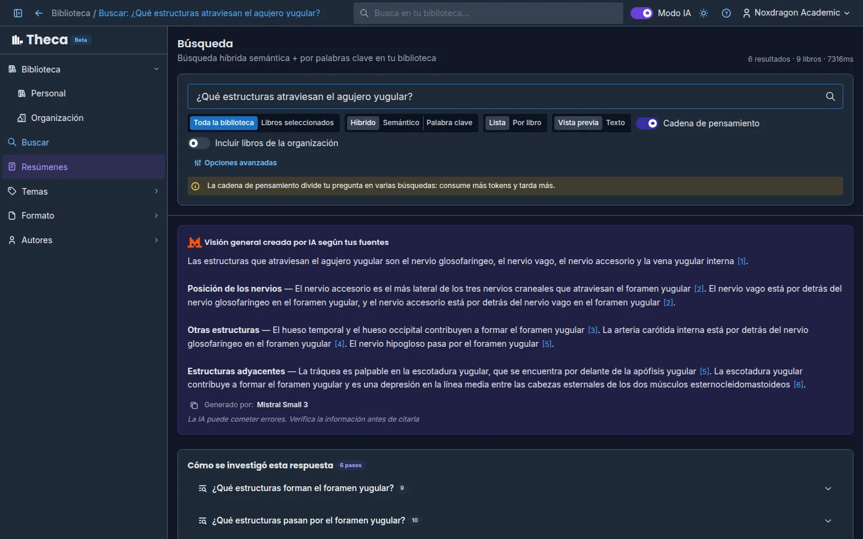
Task: Select Por libro result grouping
Action: coord(527,123)
